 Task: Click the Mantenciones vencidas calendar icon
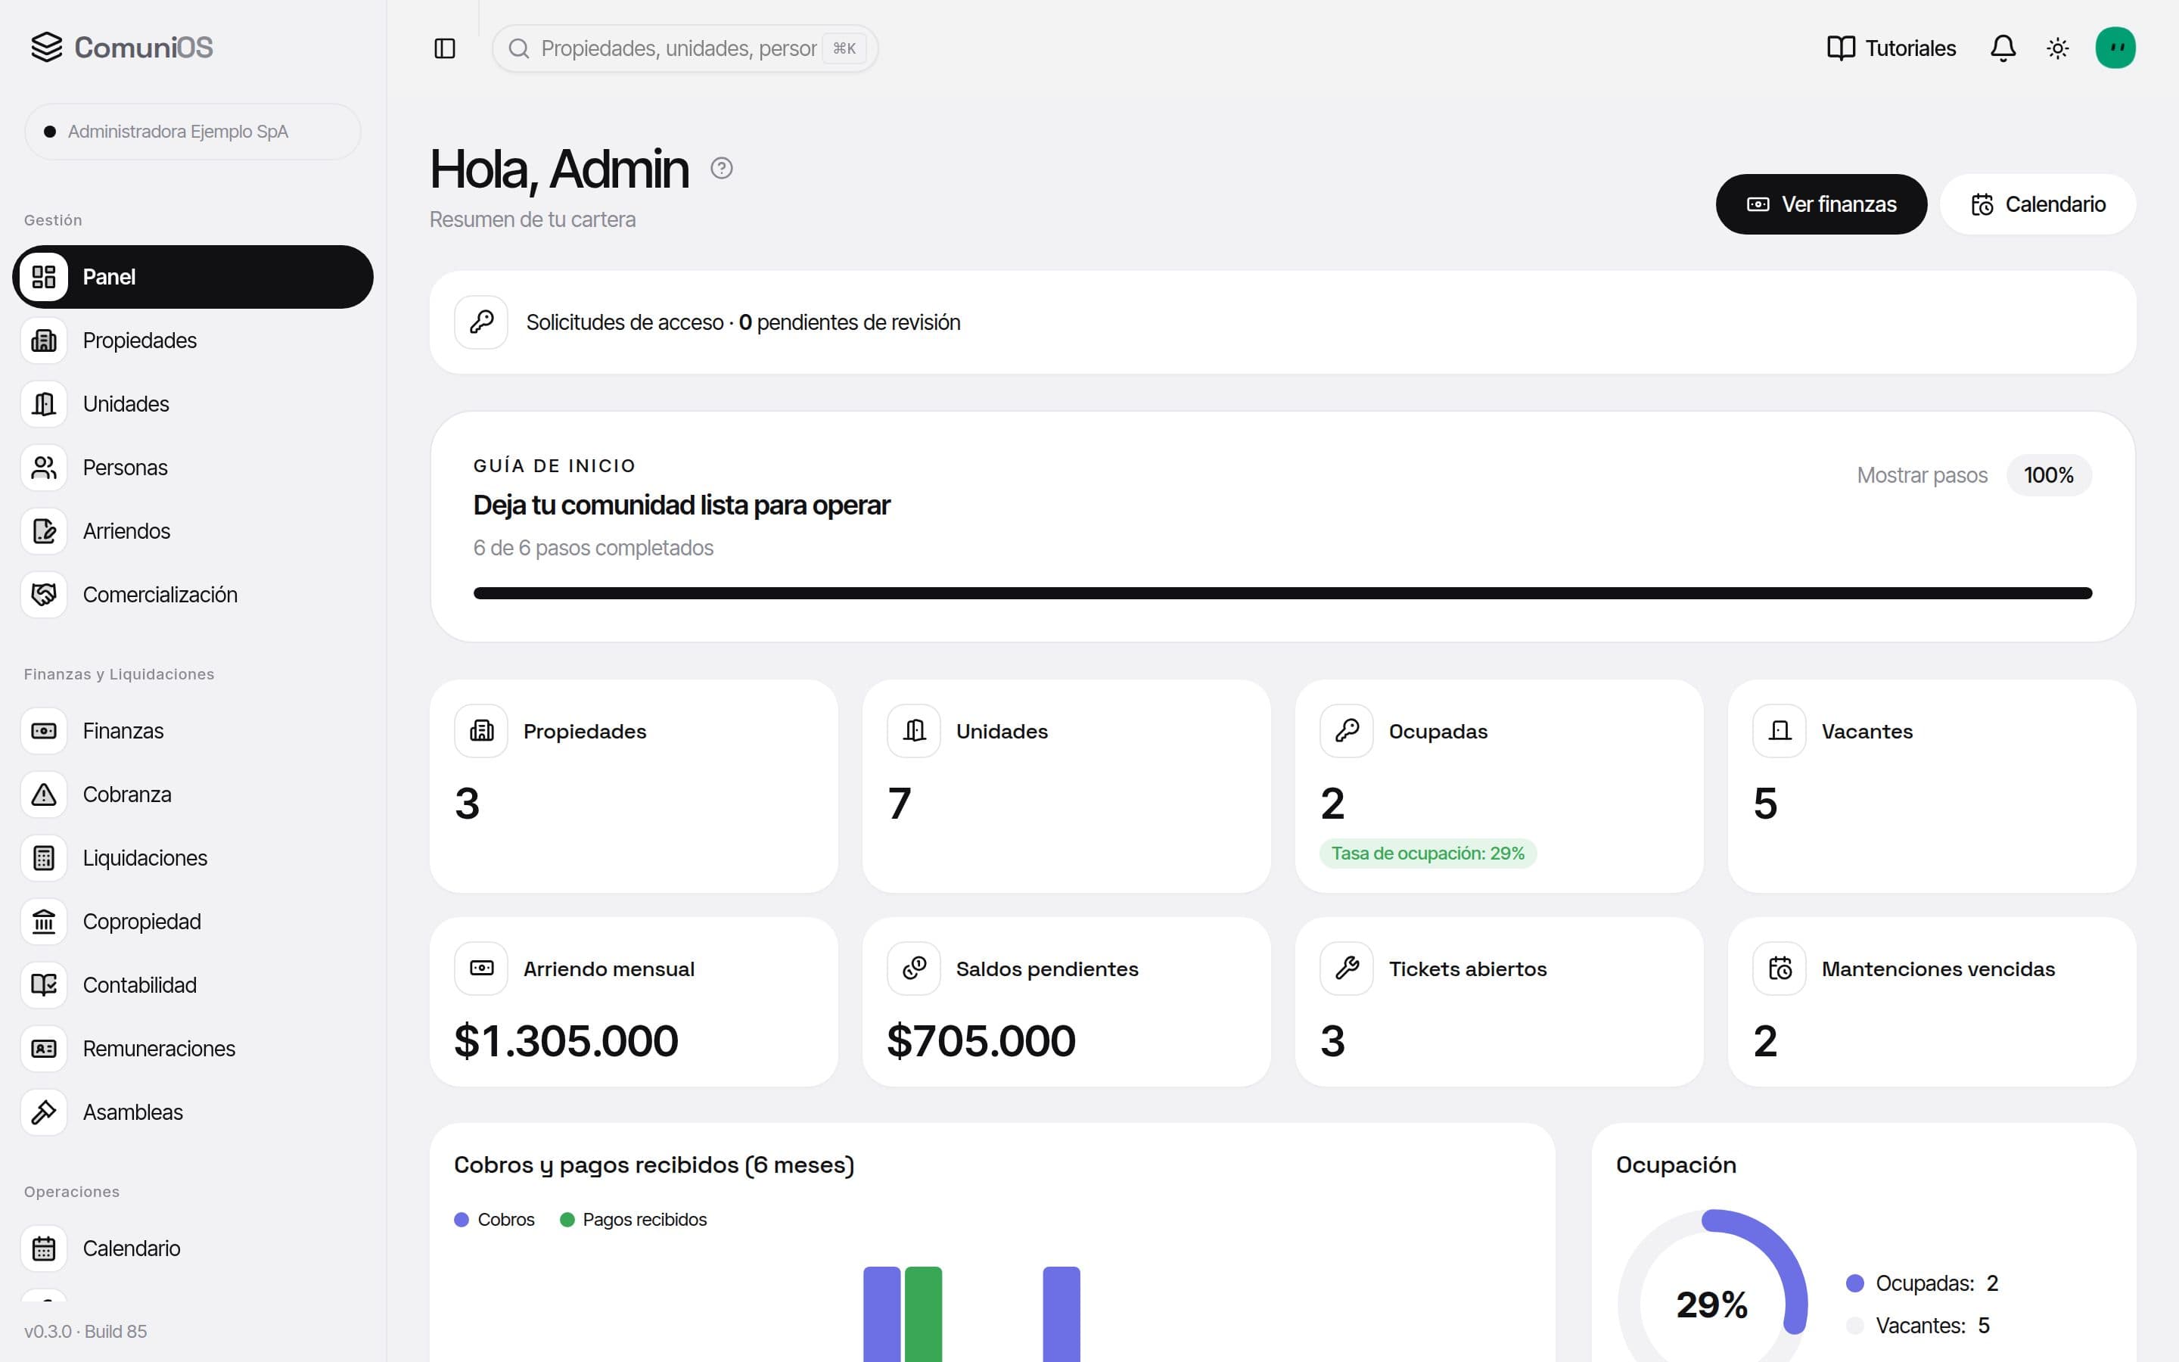1780,969
